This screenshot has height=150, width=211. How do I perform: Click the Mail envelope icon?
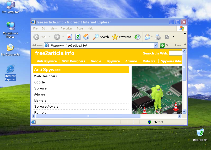click(x=147, y=37)
